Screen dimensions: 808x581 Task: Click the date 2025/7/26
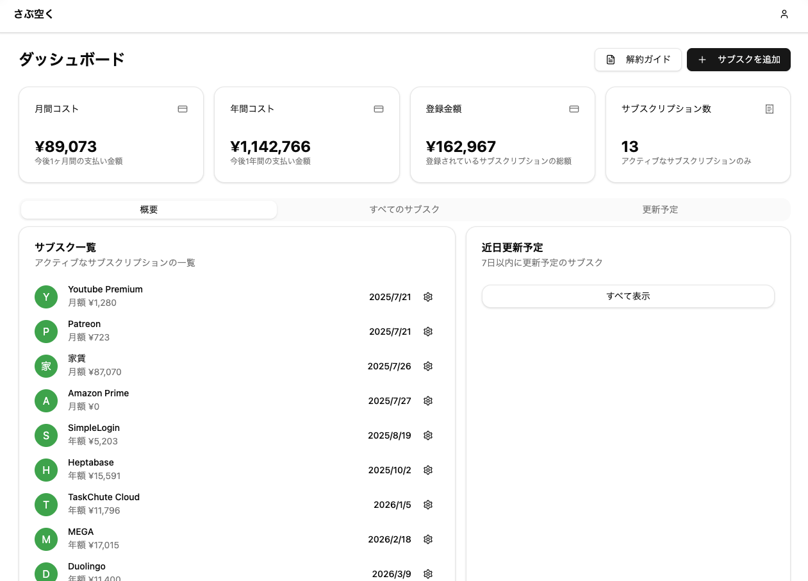pos(390,366)
